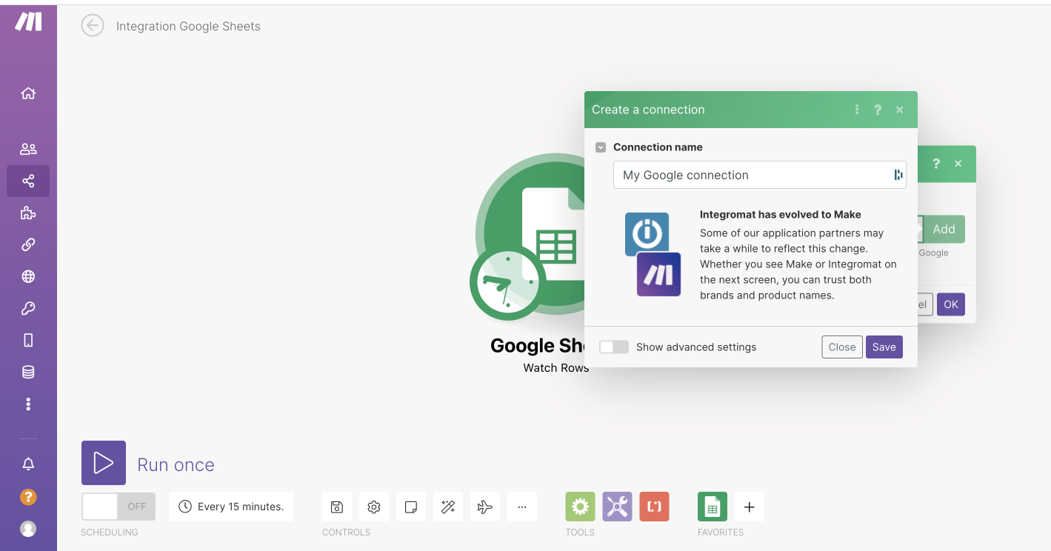The height and width of the screenshot is (551, 1051).
Task: Open the More controls ellipsis menu
Action: (522, 507)
